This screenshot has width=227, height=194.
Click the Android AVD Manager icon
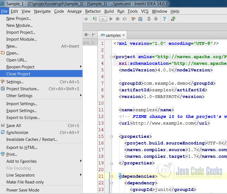coord(156,19)
